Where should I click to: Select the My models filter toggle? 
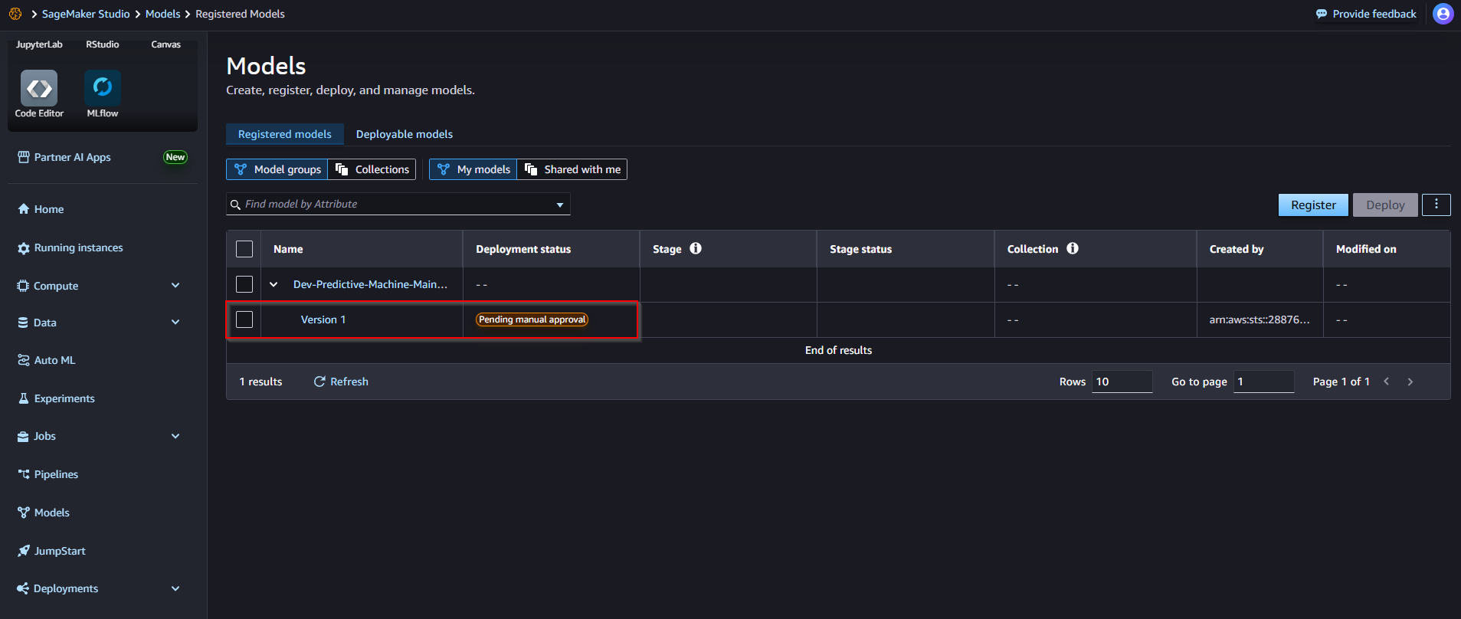(x=473, y=169)
